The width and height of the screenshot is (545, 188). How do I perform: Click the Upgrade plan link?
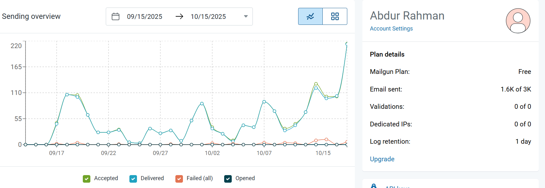coord(382,159)
